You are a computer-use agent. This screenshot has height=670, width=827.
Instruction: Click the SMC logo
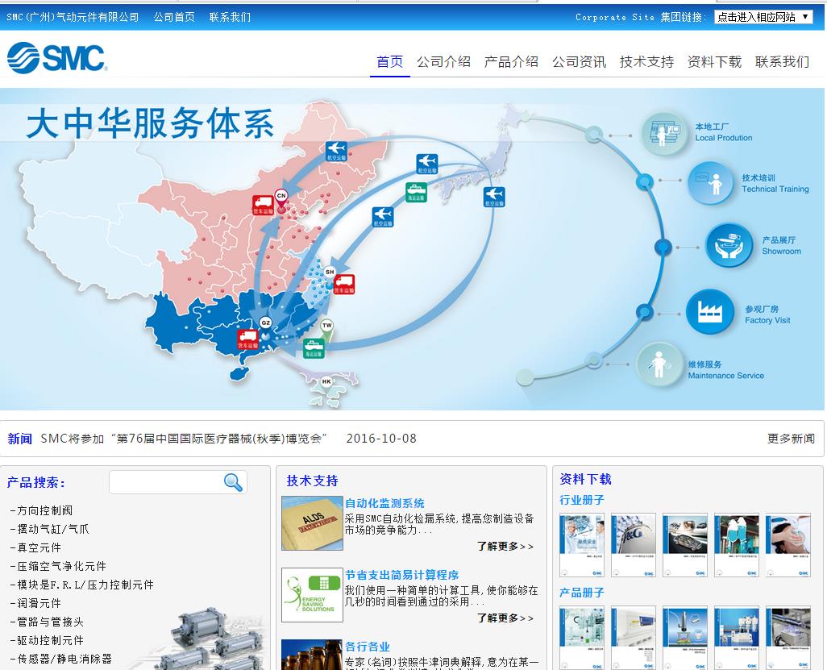click(57, 57)
